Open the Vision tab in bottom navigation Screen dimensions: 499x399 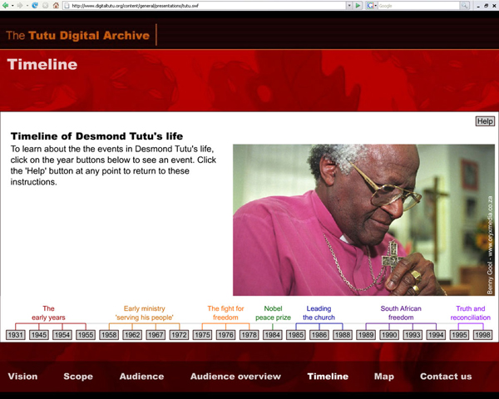pyautogui.click(x=22, y=377)
